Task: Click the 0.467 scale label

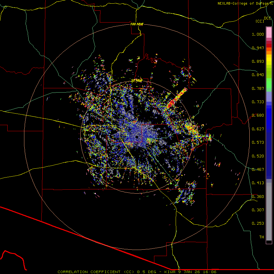Action: tap(258, 170)
